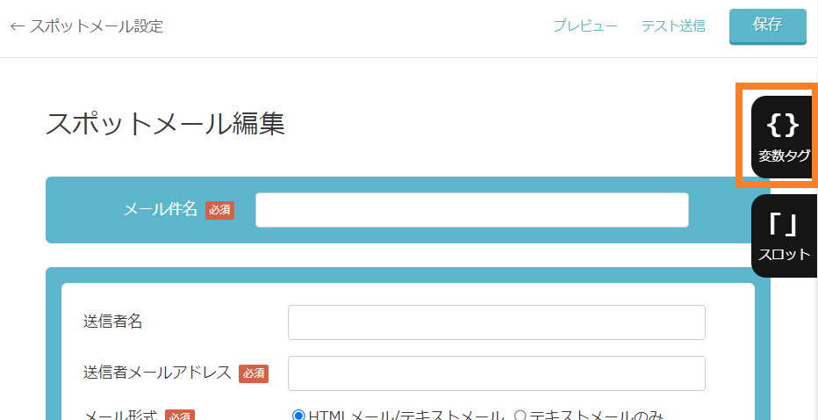
Task: Open the 変数タグ curly braces panel
Action: 784,136
